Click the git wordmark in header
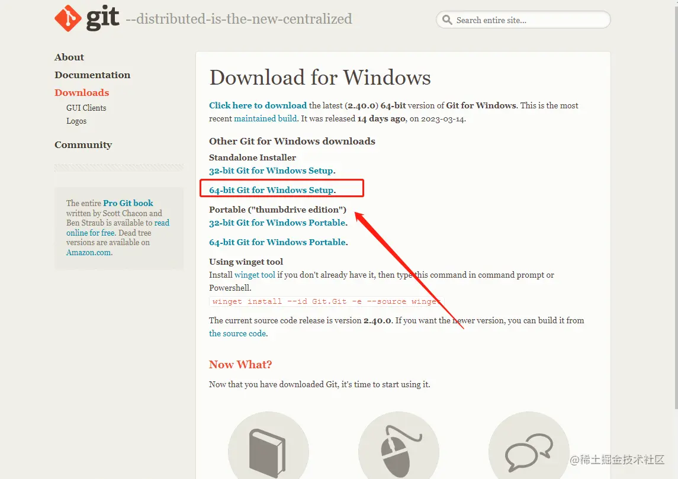Viewport: 678px width, 479px height. (x=102, y=17)
